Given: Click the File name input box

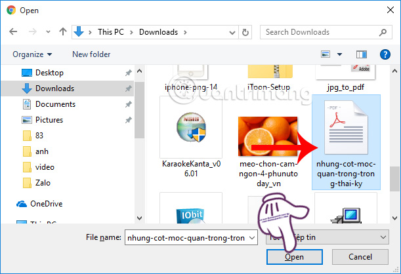Looking at the screenshot, I should click(186, 238).
